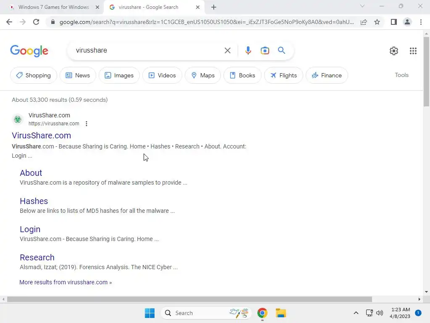Filter results by Maps
Screen dimensions: 430x323
[x=203, y=75]
